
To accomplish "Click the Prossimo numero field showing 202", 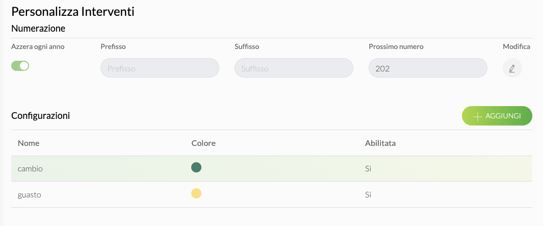I will (428, 68).
